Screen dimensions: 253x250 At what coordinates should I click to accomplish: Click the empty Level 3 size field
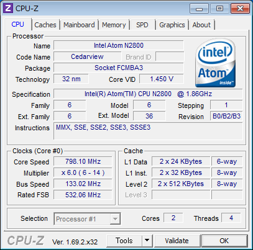(181, 195)
